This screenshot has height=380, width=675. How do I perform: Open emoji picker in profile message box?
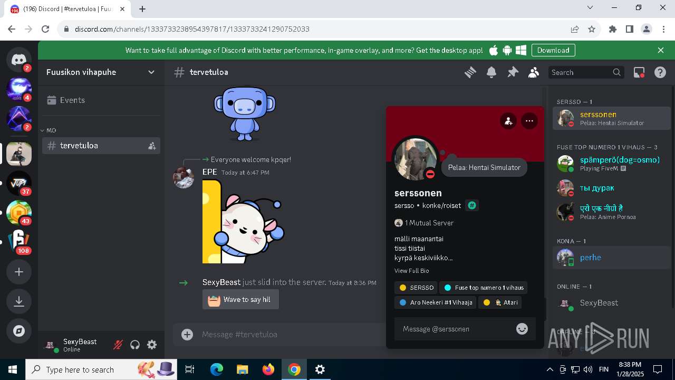coord(522,329)
